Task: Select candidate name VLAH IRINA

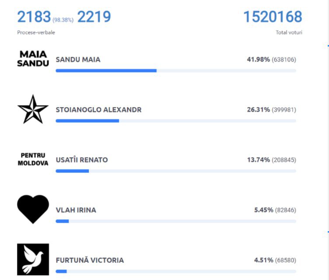Action: pyautogui.click(x=76, y=210)
